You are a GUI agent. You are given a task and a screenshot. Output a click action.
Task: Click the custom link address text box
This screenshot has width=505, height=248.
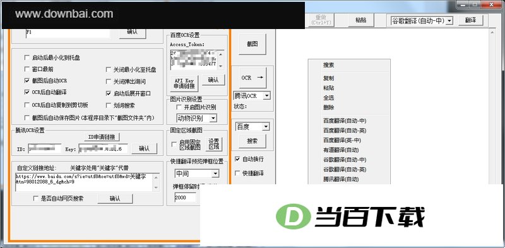tap(85, 182)
